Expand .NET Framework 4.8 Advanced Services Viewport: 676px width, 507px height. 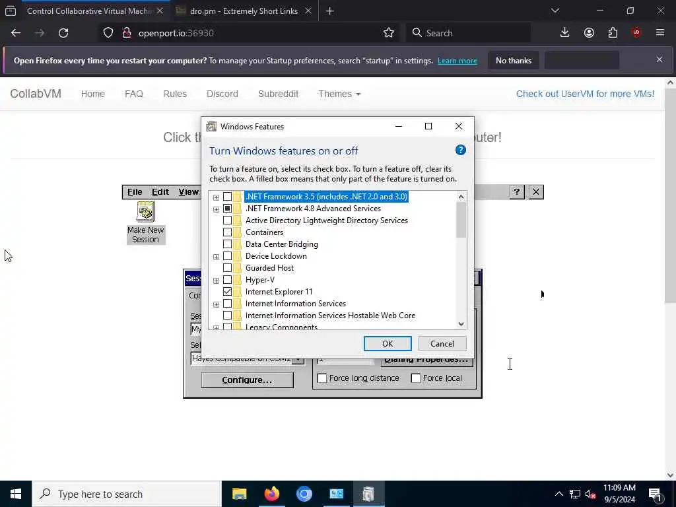(x=216, y=209)
